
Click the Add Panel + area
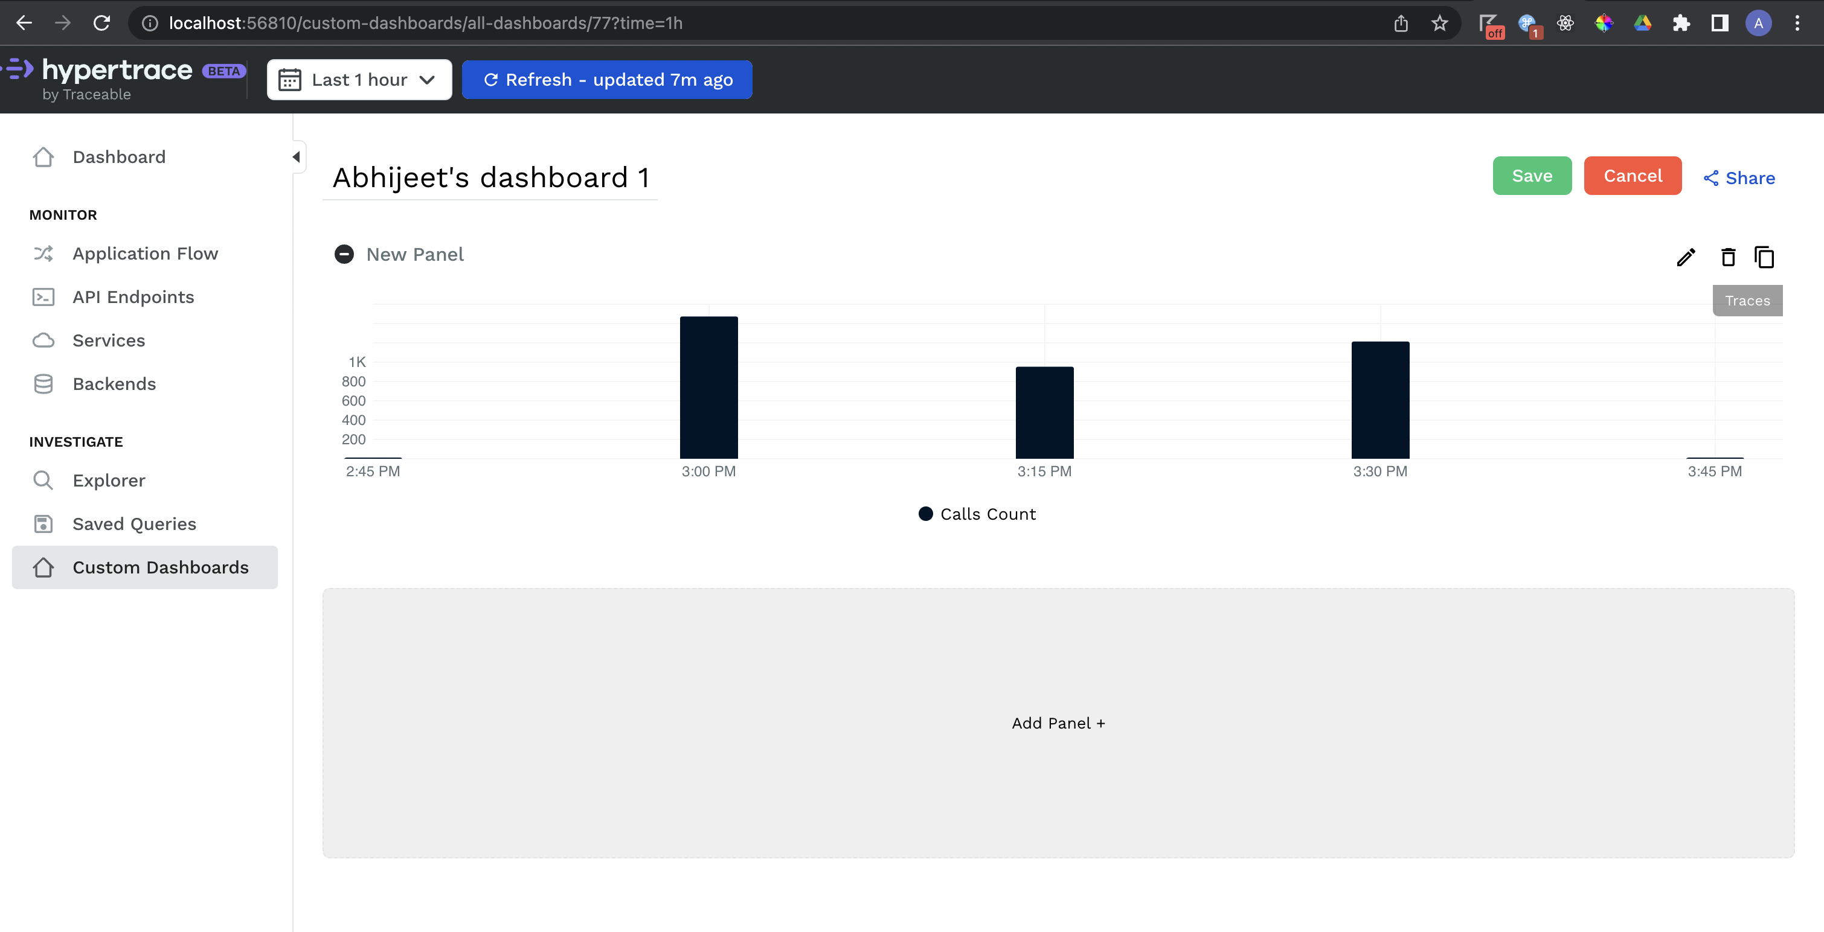coord(1058,723)
